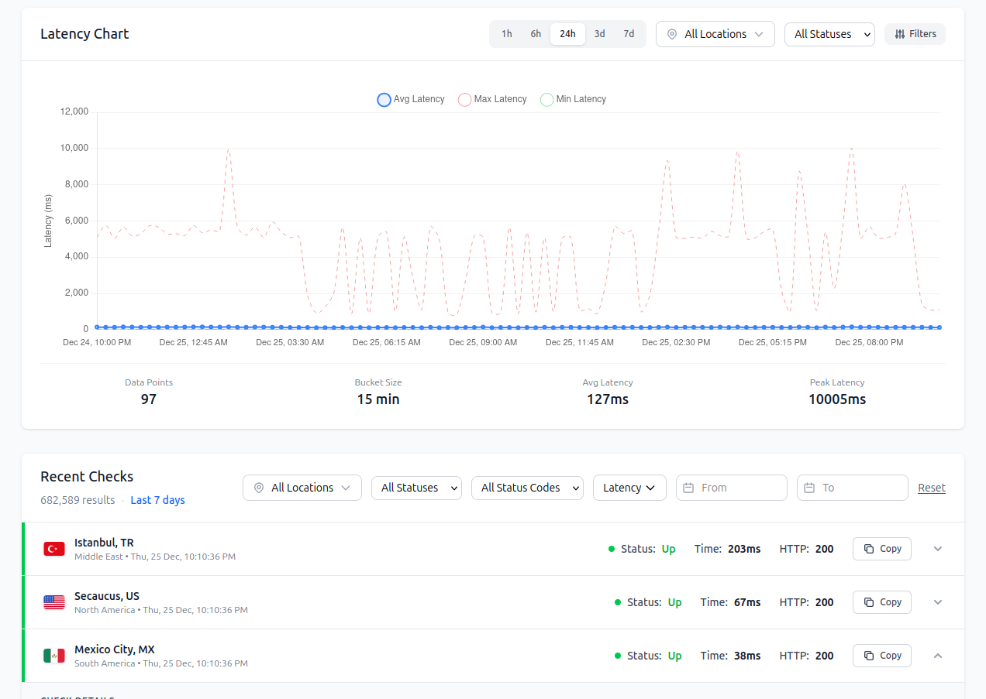Switch to the 1h time range
This screenshot has height=699, width=986.
(x=507, y=33)
